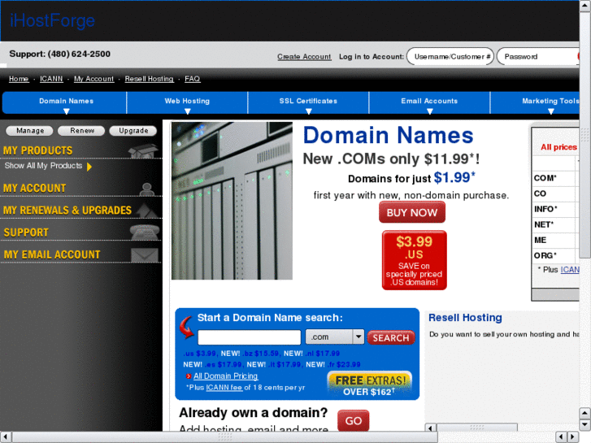Open the ICANN navigation link
The image size is (591, 443).
[51, 79]
